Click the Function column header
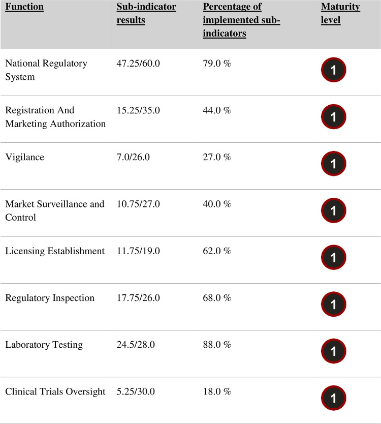The width and height of the screenshot is (381, 424). click(x=24, y=7)
